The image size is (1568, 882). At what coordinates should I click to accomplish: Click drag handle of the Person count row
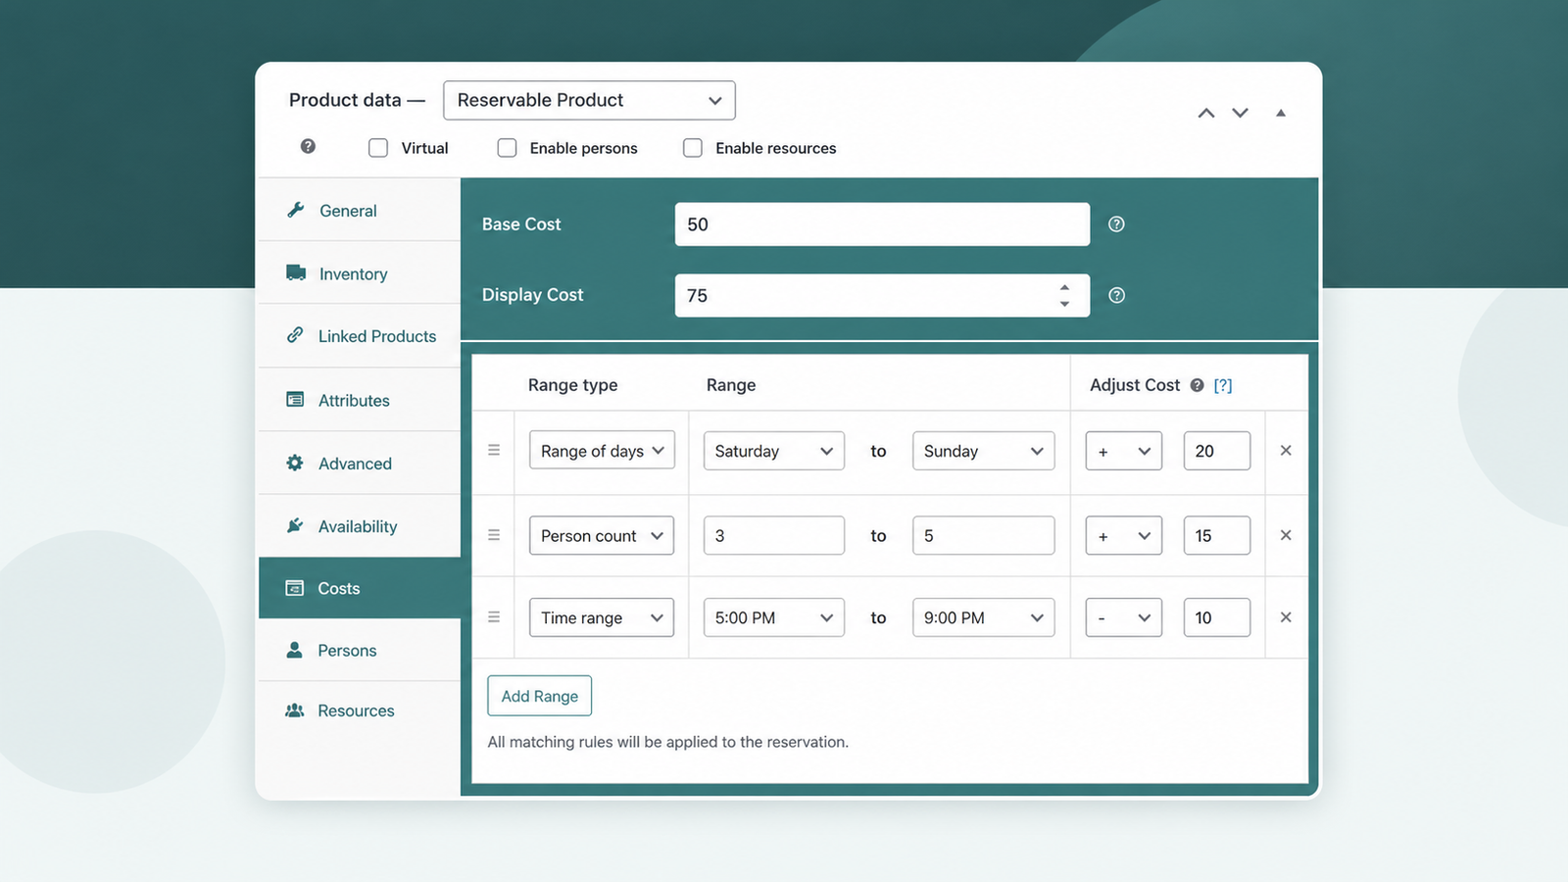(x=494, y=535)
